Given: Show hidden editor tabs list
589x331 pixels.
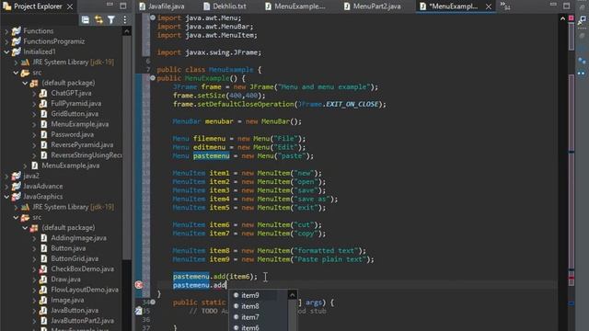Looking at the screenshot, I should (505, 6).
